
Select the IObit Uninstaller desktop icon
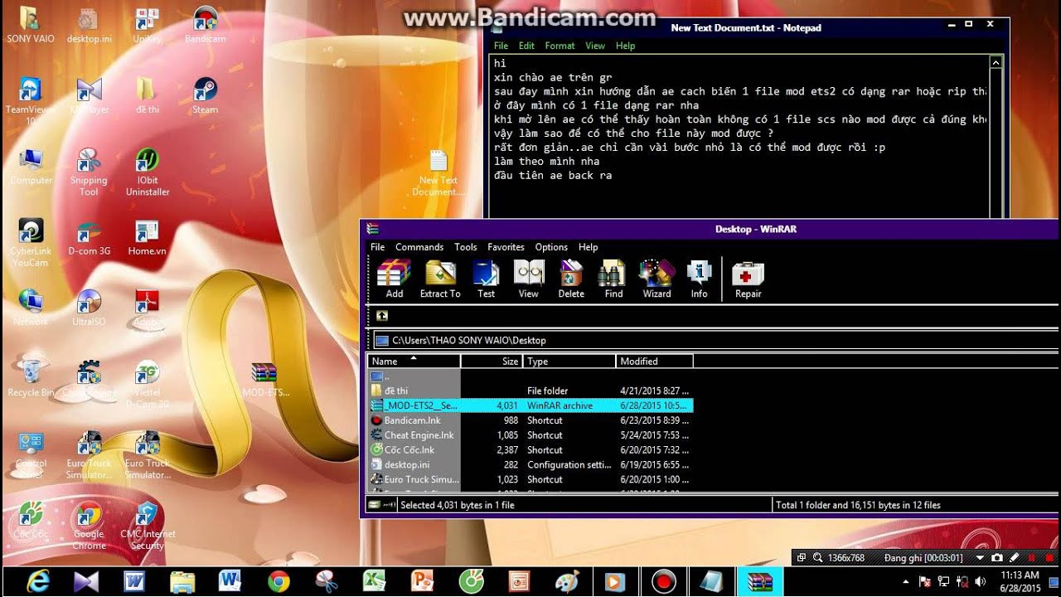(148, 172)
